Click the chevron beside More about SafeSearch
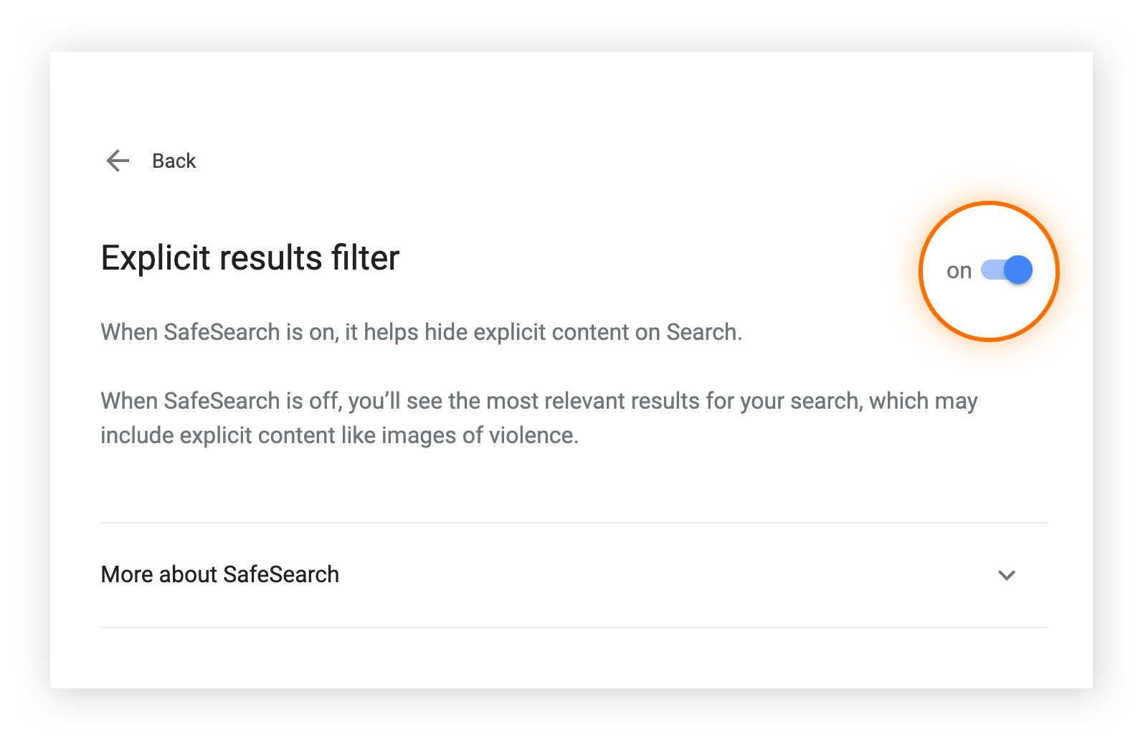Screen dimensions: 1143x740 1007,574
